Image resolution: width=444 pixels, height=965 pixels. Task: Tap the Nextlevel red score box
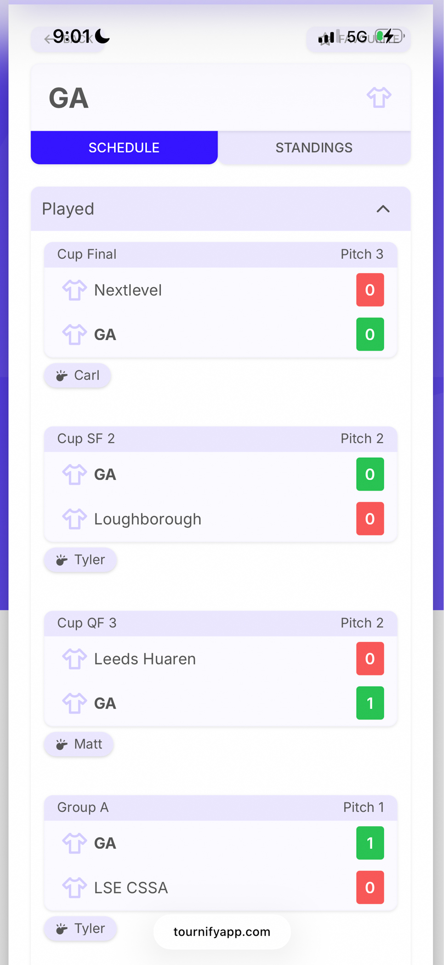pos(370,290)
